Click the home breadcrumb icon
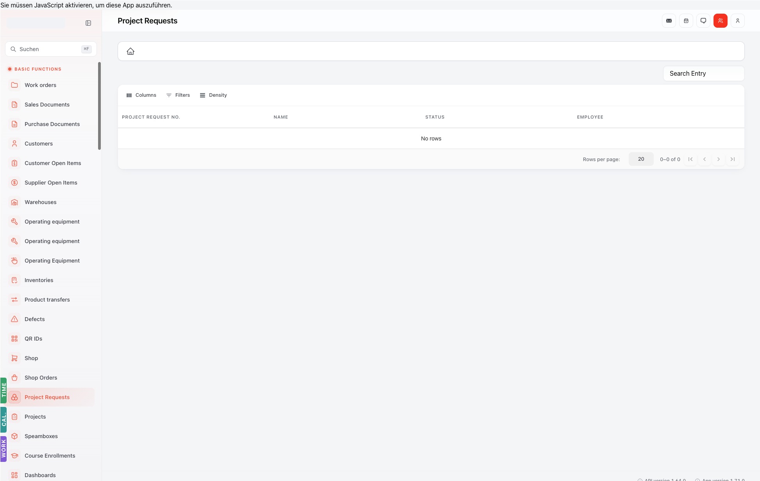 click(x=131, y=51)
